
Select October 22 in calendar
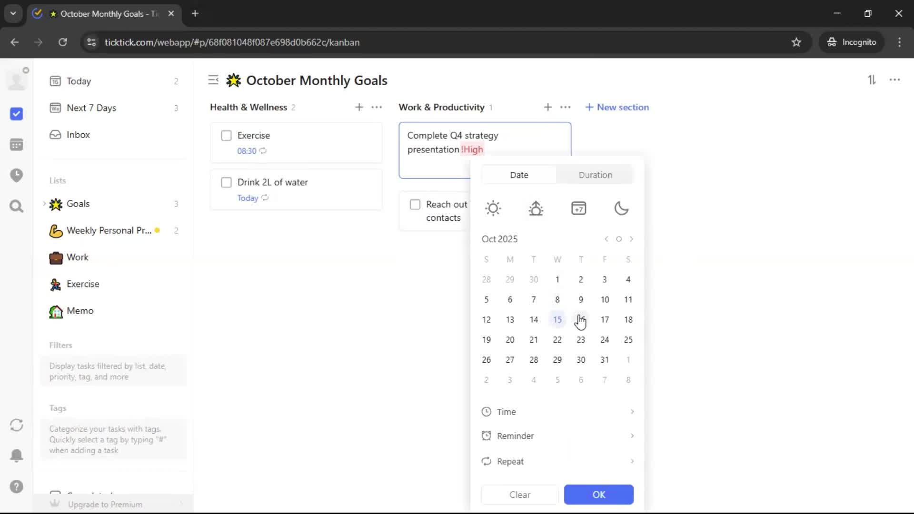click(557, 340)
